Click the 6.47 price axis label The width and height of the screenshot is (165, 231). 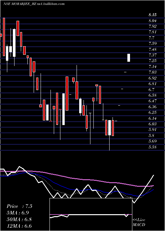[152, 101]
